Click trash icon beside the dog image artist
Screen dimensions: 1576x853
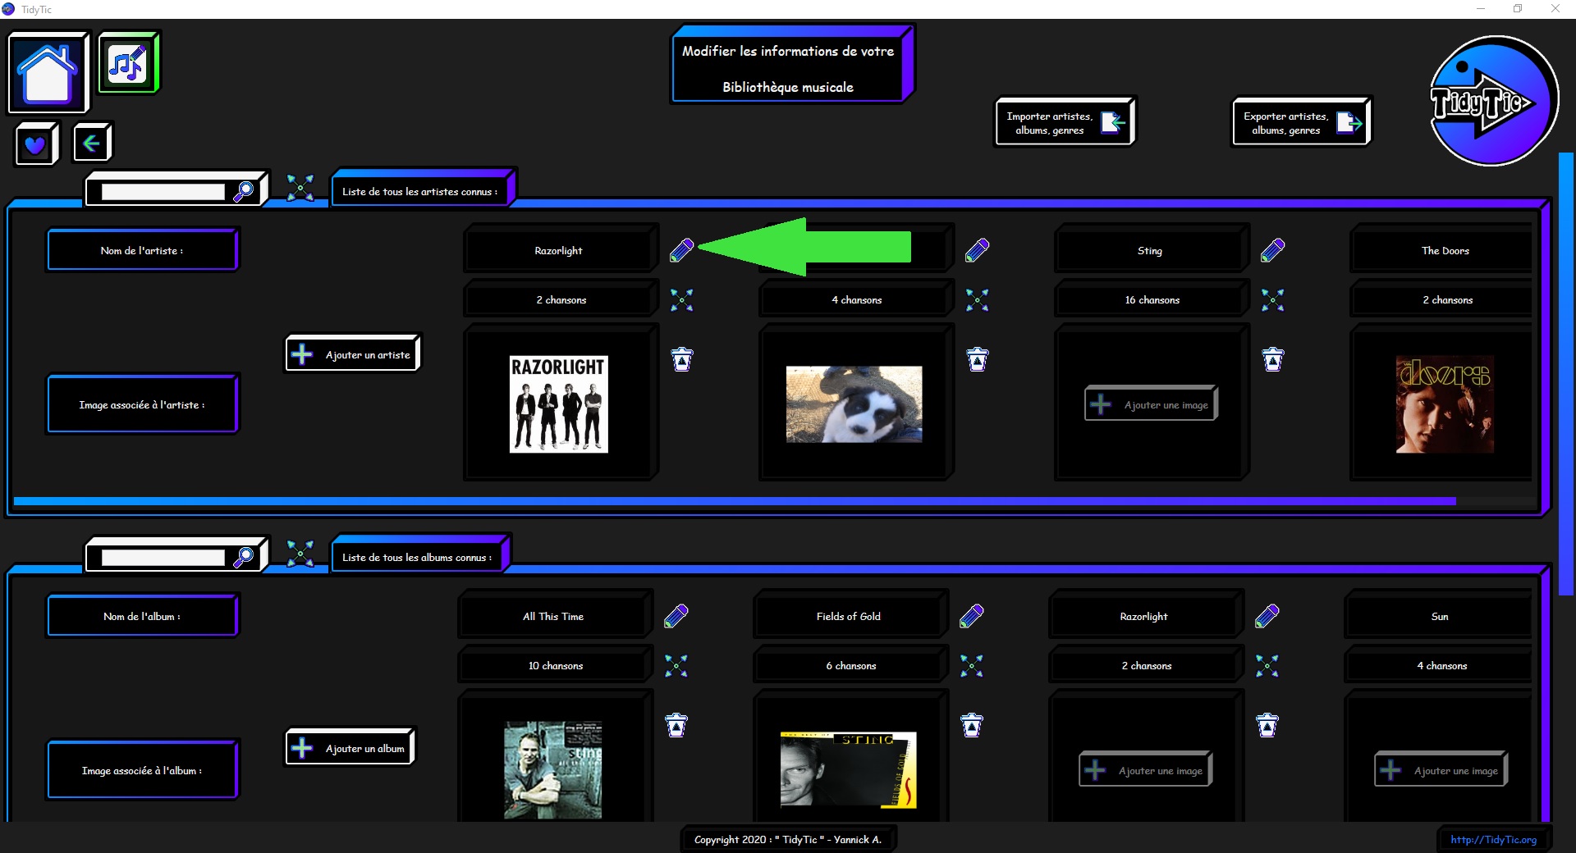(x=978, y=359)
